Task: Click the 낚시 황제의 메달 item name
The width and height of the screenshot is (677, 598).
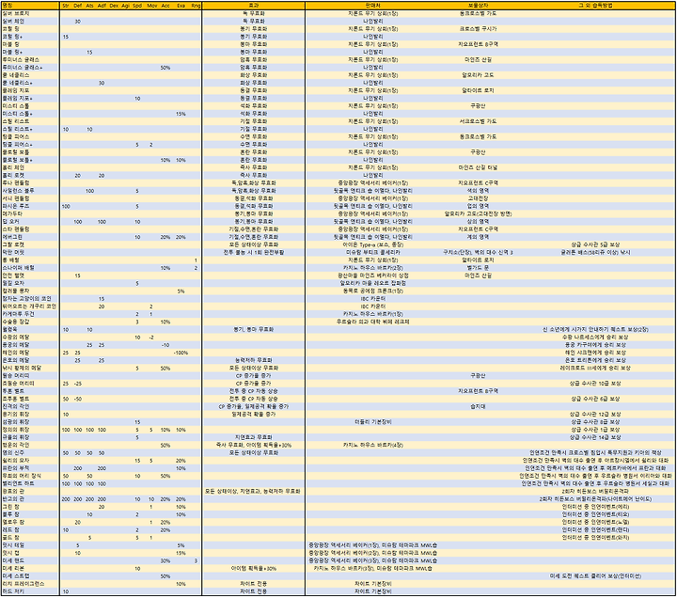Action: point(22,368)
